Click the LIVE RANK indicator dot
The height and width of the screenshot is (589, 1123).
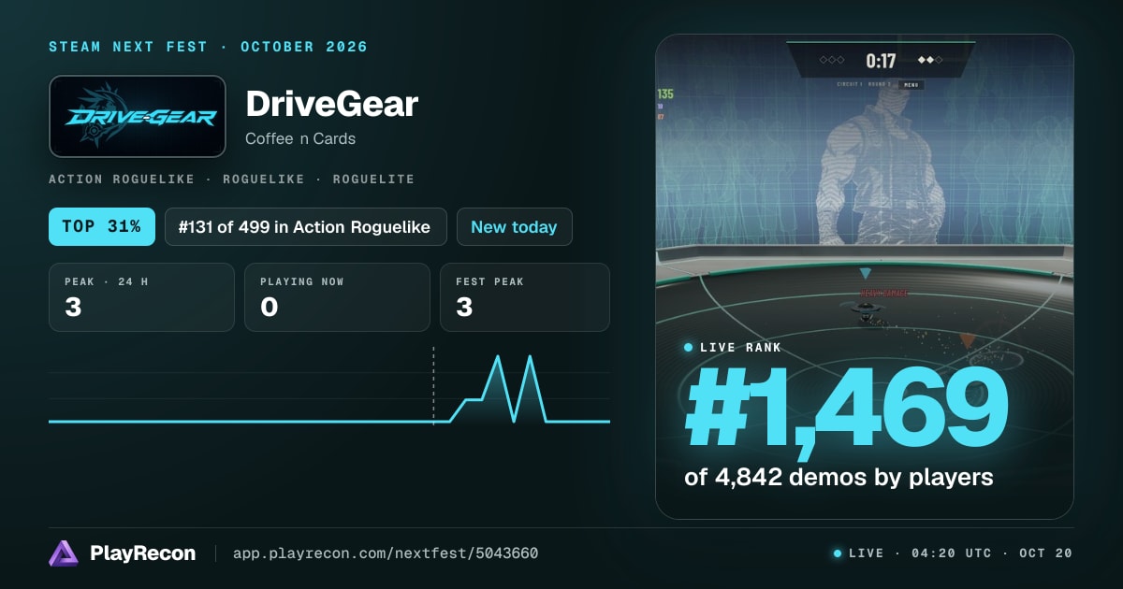tap(689, 347)
